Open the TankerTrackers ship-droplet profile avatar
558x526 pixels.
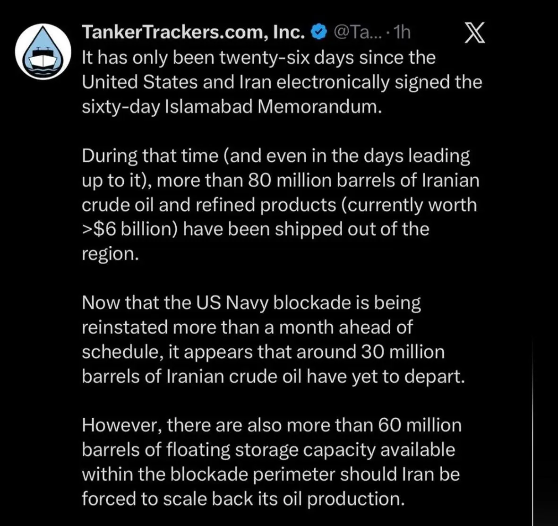pyautogui.click(x=43, y=52)
